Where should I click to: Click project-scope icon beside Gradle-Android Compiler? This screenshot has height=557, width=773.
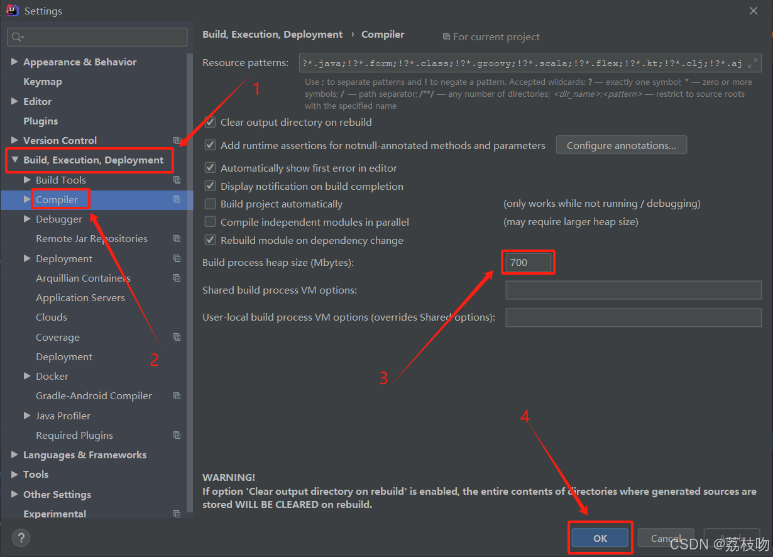tap(177, 396)
